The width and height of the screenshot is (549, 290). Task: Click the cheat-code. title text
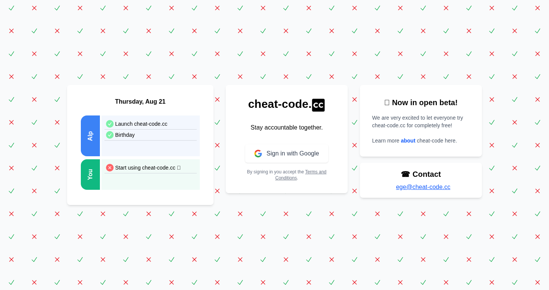click(280, 104)
